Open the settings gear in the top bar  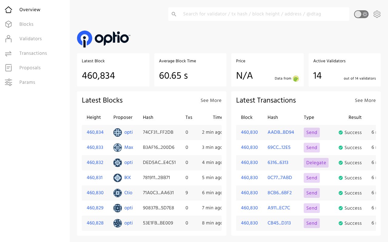377,14
